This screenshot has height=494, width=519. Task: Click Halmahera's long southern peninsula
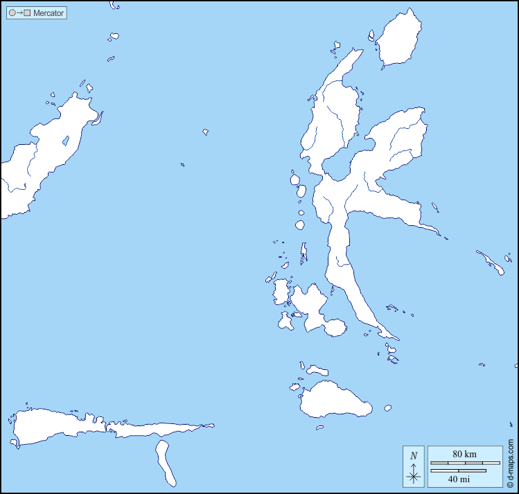click(x=350, y=277)
